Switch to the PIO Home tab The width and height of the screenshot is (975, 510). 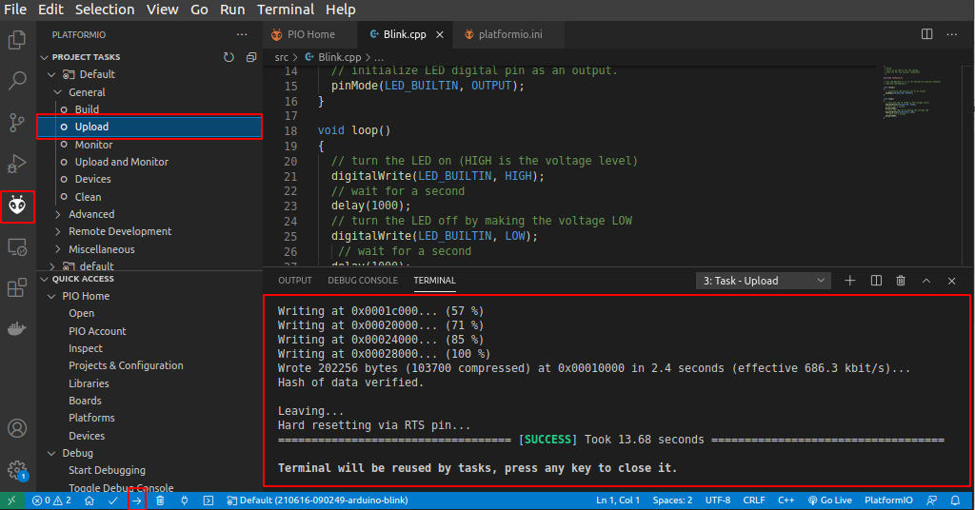click(x=310, y=35)
